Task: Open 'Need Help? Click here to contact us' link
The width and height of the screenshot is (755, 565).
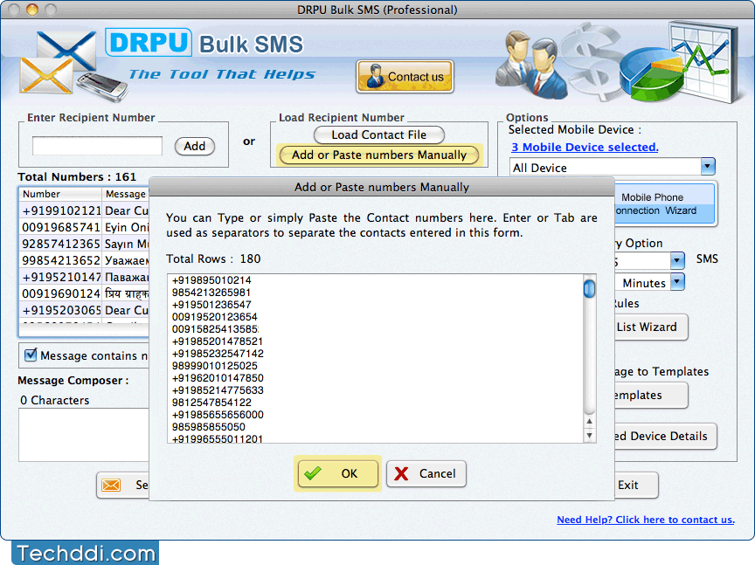Action: click(645, 520)
